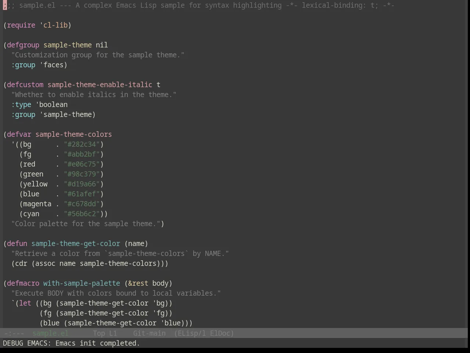
Task: Click the 'defun' keyword
Action: [17, 243]
